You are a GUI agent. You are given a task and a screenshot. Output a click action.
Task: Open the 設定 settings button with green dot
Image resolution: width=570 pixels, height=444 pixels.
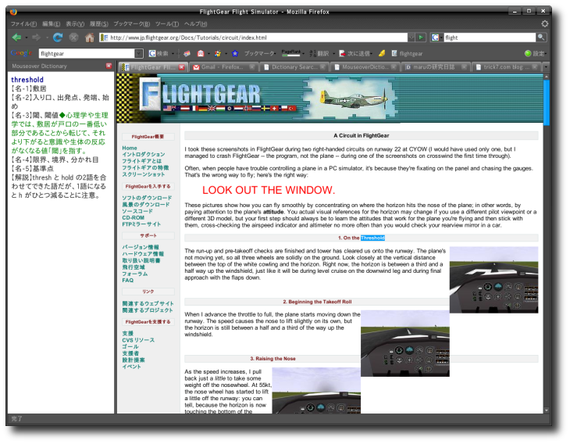535,53
